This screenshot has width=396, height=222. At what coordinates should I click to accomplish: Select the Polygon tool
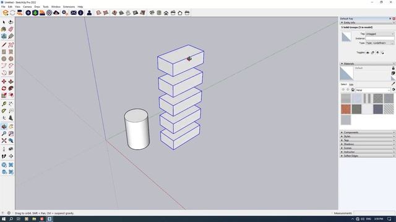click(x=11, y=59)
